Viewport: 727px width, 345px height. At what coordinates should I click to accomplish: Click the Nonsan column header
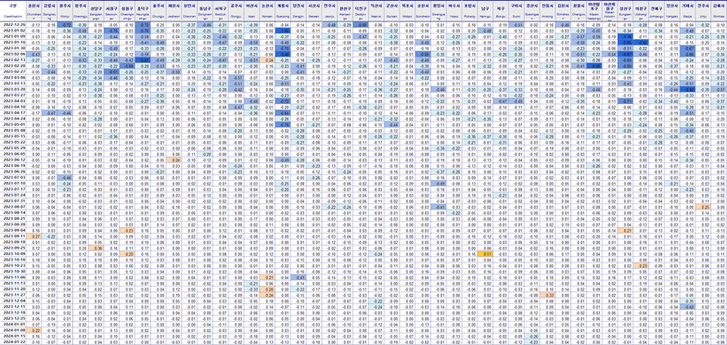click(267, 11)
